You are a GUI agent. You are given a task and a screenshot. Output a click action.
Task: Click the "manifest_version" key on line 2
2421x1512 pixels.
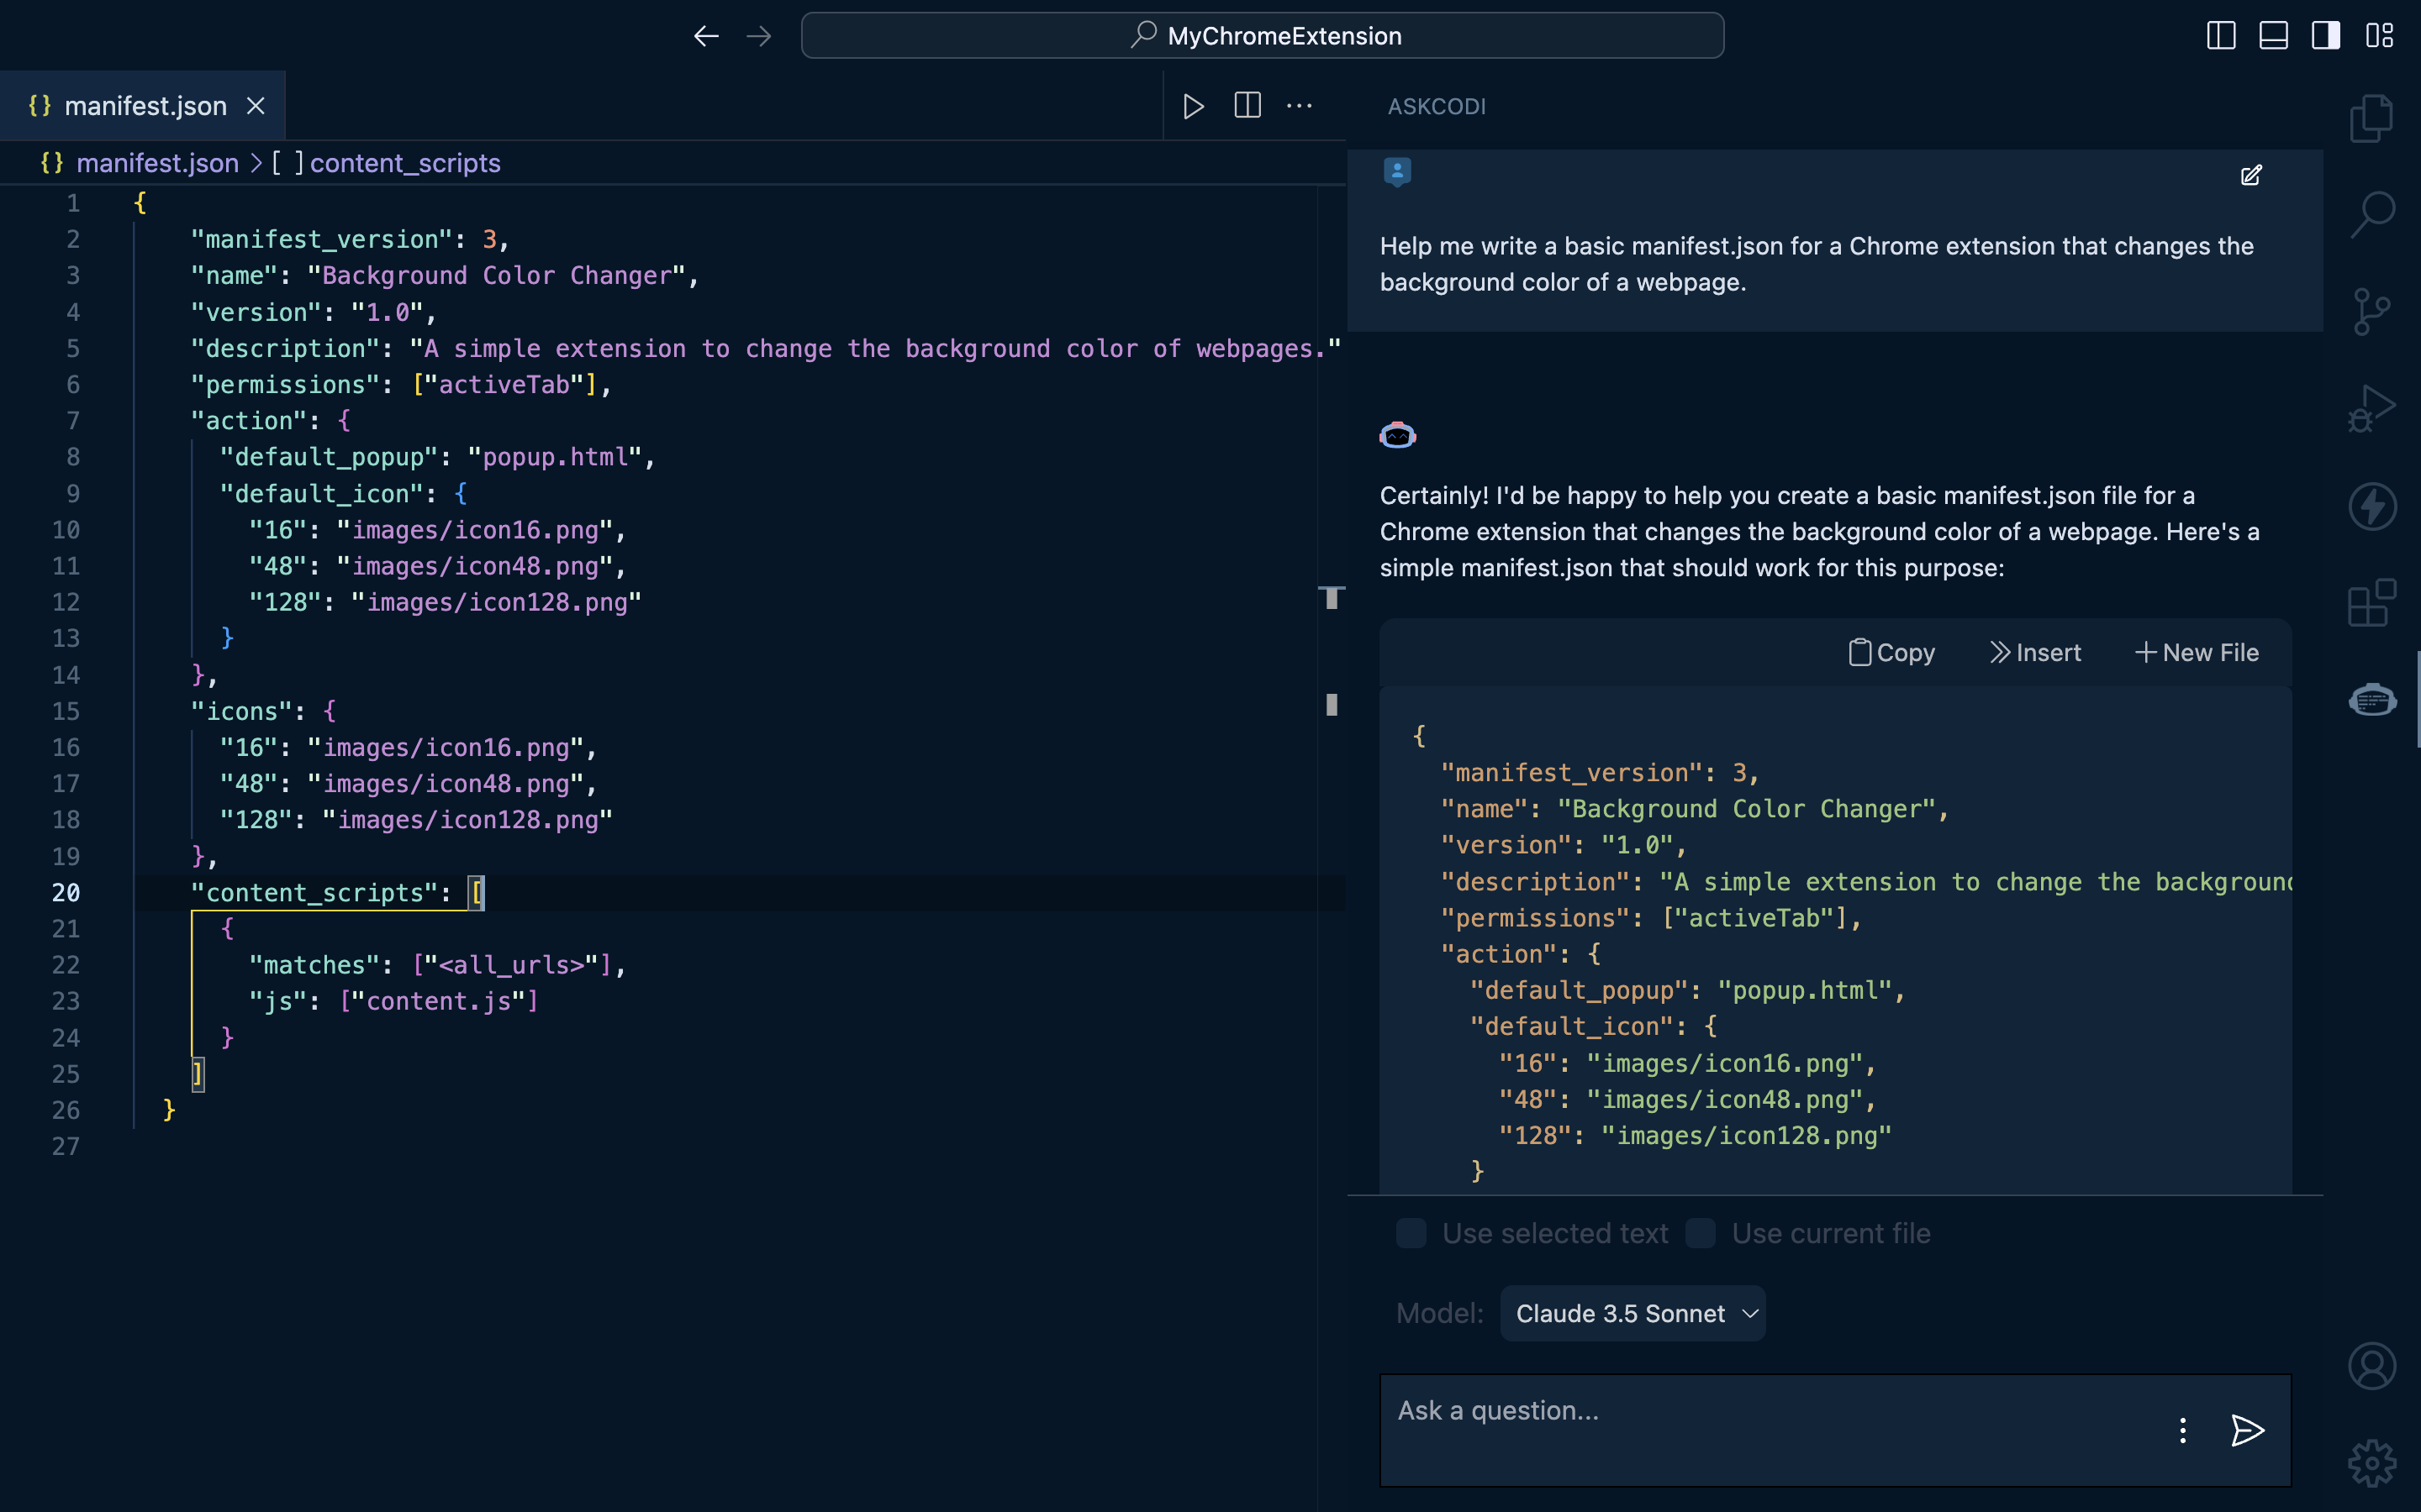pos(322,240)
